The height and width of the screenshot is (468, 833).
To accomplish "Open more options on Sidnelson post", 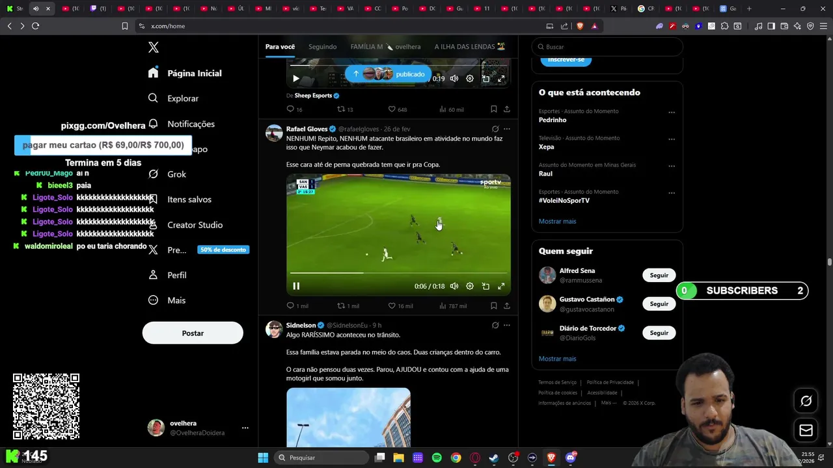I will (x=507, y=325).
